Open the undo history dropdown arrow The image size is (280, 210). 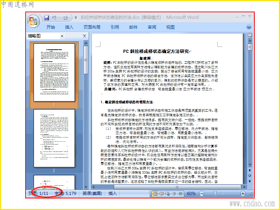[59, 18]
